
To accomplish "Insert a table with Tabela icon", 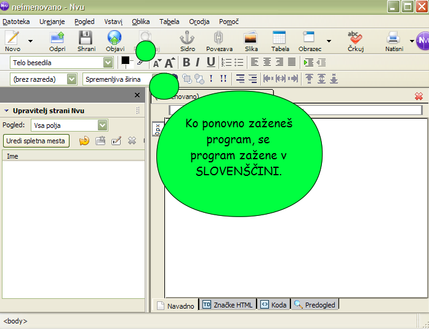I will point(280,40).
